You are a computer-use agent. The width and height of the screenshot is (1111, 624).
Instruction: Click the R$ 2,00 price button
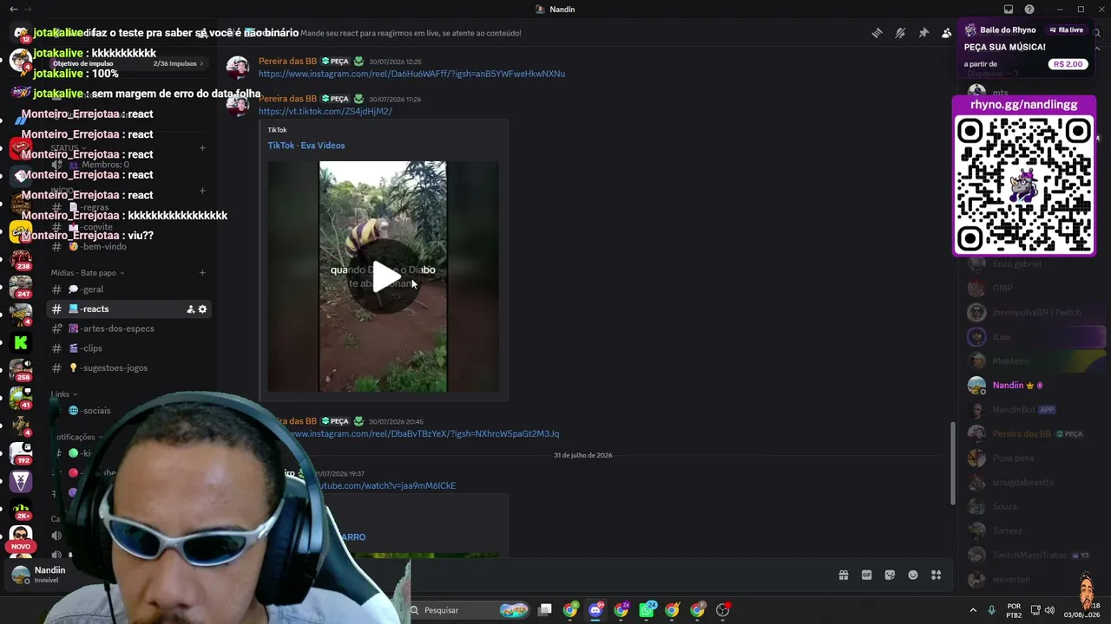pos(1068,64)
